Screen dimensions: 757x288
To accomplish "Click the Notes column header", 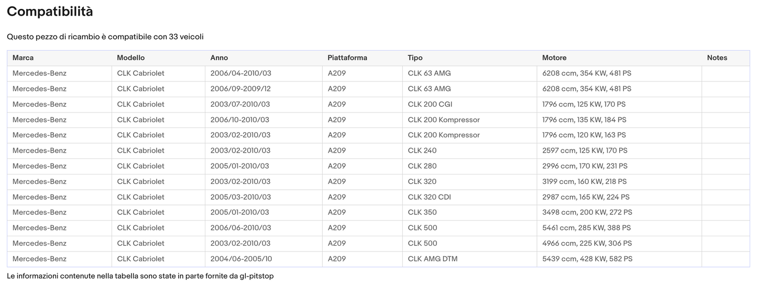I will point(717,58).
